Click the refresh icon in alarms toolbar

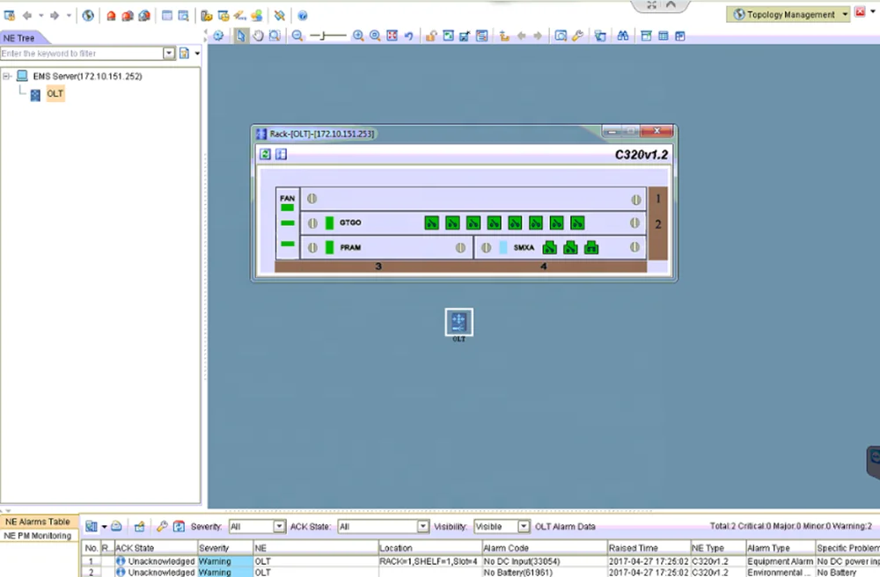click(179, 526)
